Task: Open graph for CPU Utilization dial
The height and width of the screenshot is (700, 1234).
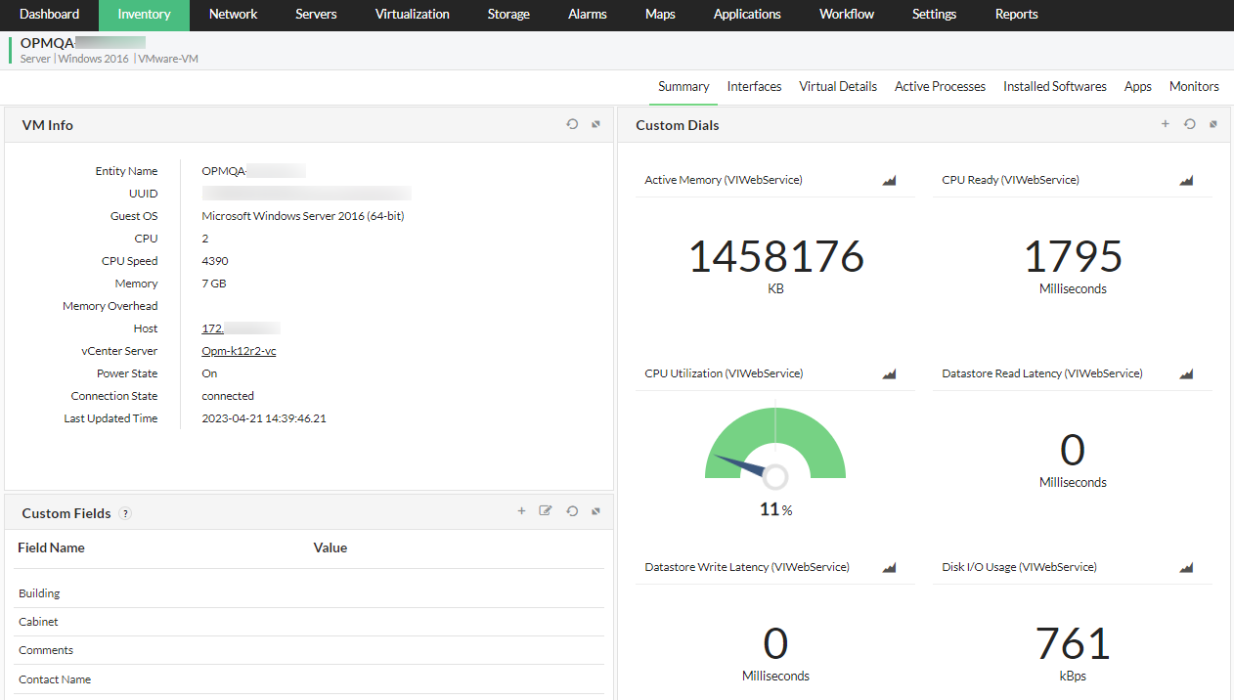Action: (889, 374)
